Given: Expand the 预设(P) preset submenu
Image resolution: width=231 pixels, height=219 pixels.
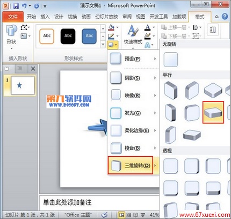Looking at the screenshot, I should point(133,59).
